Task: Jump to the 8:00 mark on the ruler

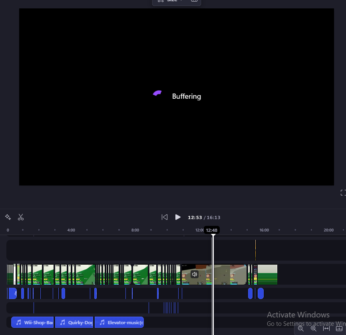Action: coord(135,230)
